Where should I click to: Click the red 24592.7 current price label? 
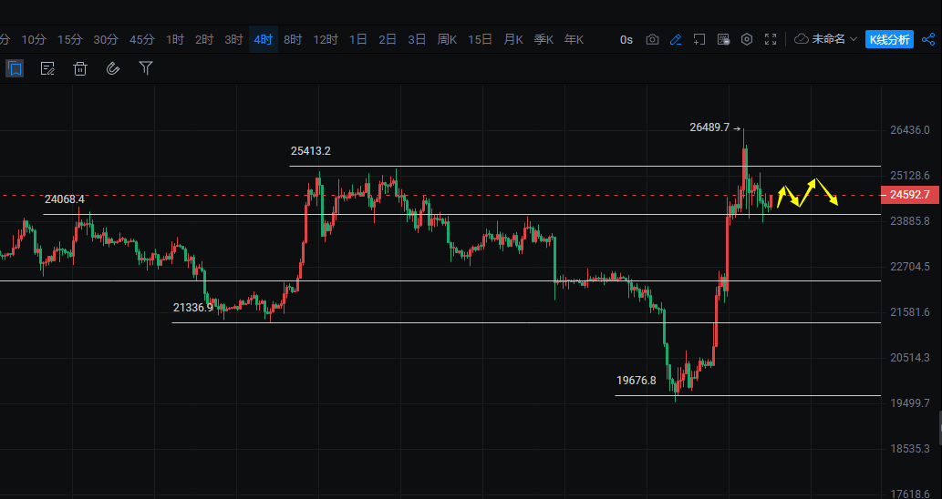point(909,195)
